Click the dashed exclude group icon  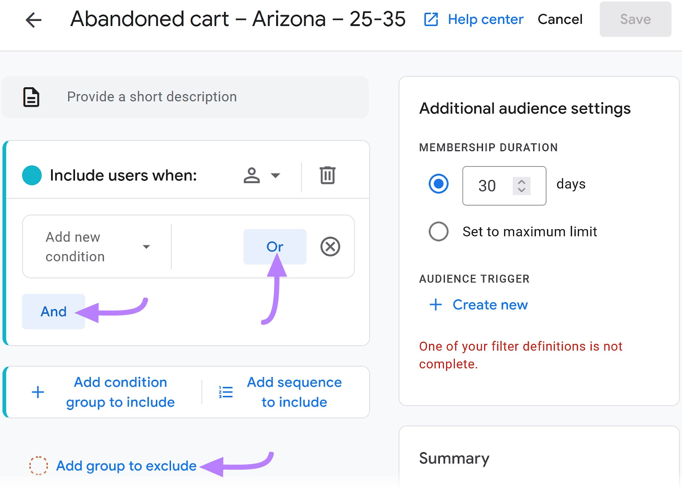click(39, 466)
